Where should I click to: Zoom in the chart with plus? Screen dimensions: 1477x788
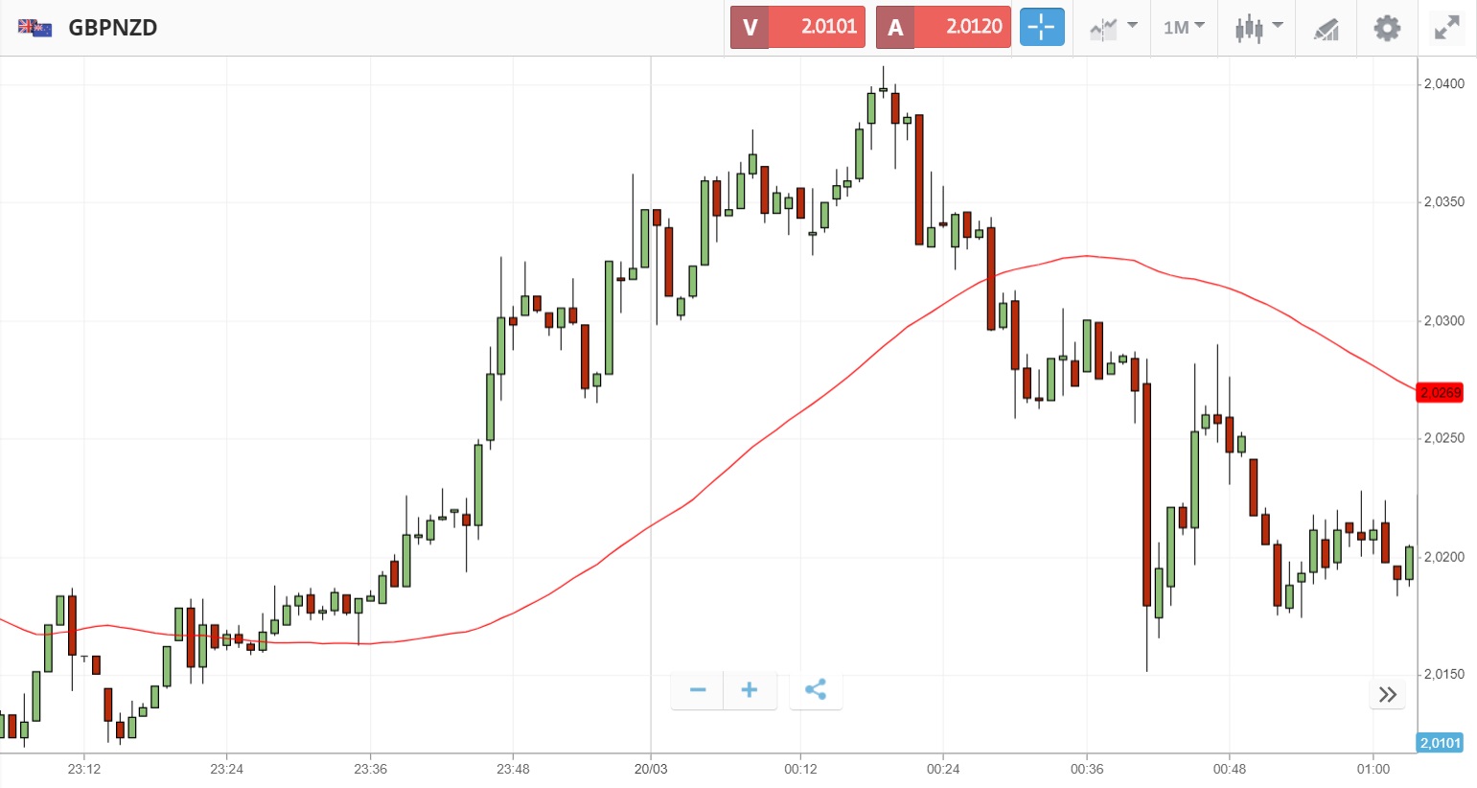tap(750, 690)
